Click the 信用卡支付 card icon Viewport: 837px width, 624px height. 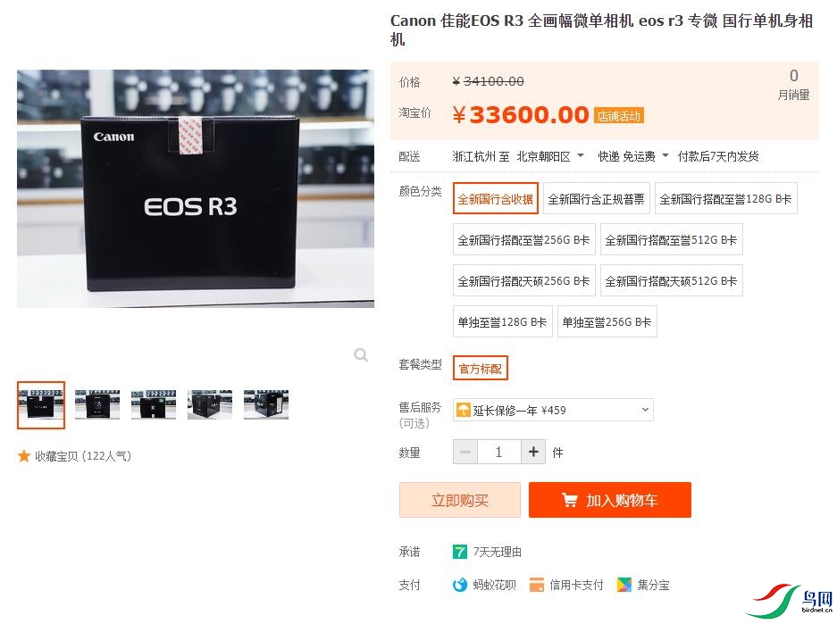point(537,585)
